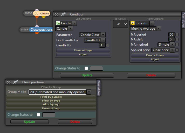
Task: Toggle the checkbox beside MA method
Action: click(x=177, y=45)
